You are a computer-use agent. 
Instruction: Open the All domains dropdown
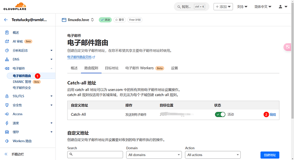point(154,155)
